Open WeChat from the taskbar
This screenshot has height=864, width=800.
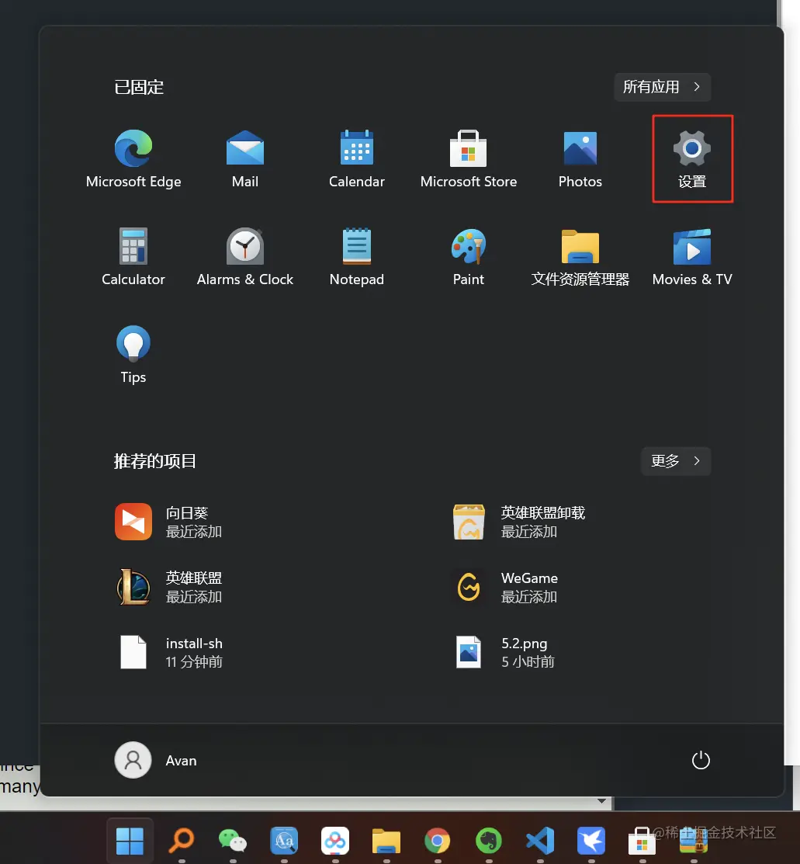[x=233, y=841]
